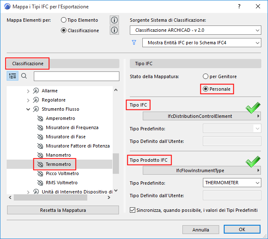The width and height of the screenshot is (268, 239).
Task: Toggle Sincronizza valori Tipi Predefiniti checkbox
Action: [132, 210]
